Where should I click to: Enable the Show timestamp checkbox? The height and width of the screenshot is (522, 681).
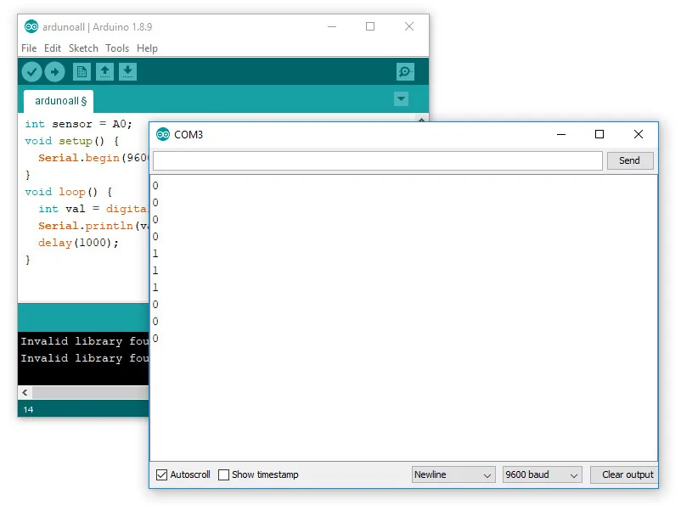coord(223,474)
